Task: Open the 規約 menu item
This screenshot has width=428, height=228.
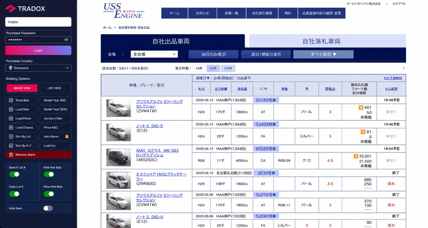Action: pyautogui.click(x=288, y=13)
